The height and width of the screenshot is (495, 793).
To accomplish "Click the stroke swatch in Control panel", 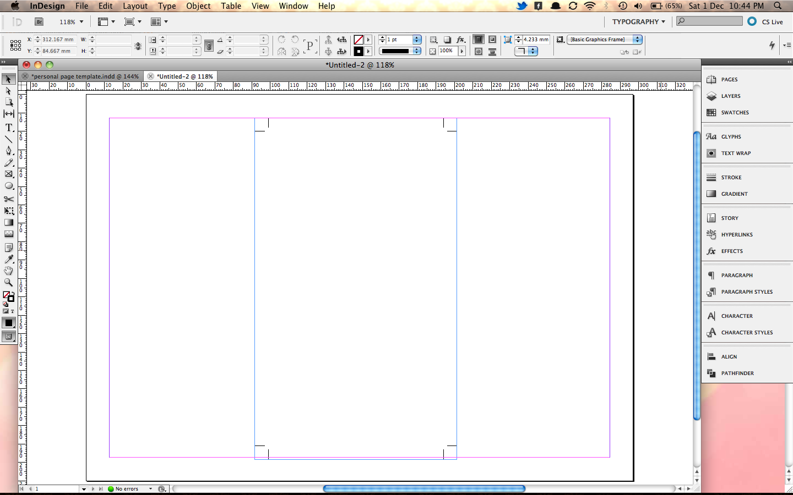I will (x=359, y=51).
